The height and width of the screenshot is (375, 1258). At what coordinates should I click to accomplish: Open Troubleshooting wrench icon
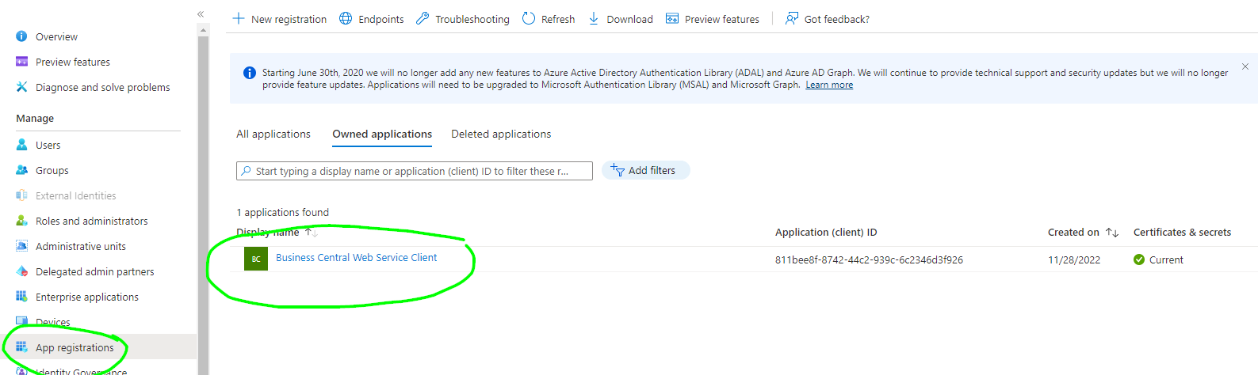423,18
